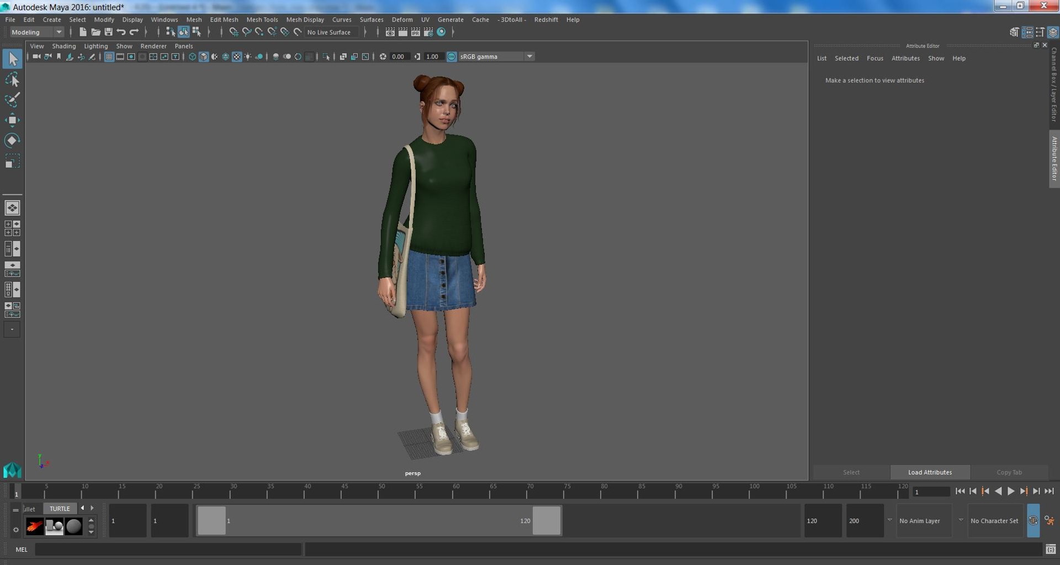Click the current frame number field
This screenshot has width=1060, height=565.
tap(931, 492)
